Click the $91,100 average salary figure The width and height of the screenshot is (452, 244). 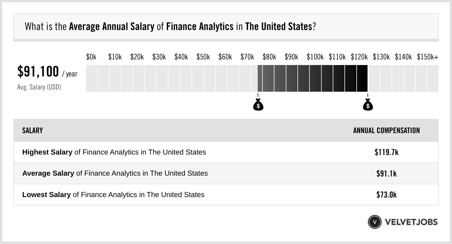click(x=38, y=71)
